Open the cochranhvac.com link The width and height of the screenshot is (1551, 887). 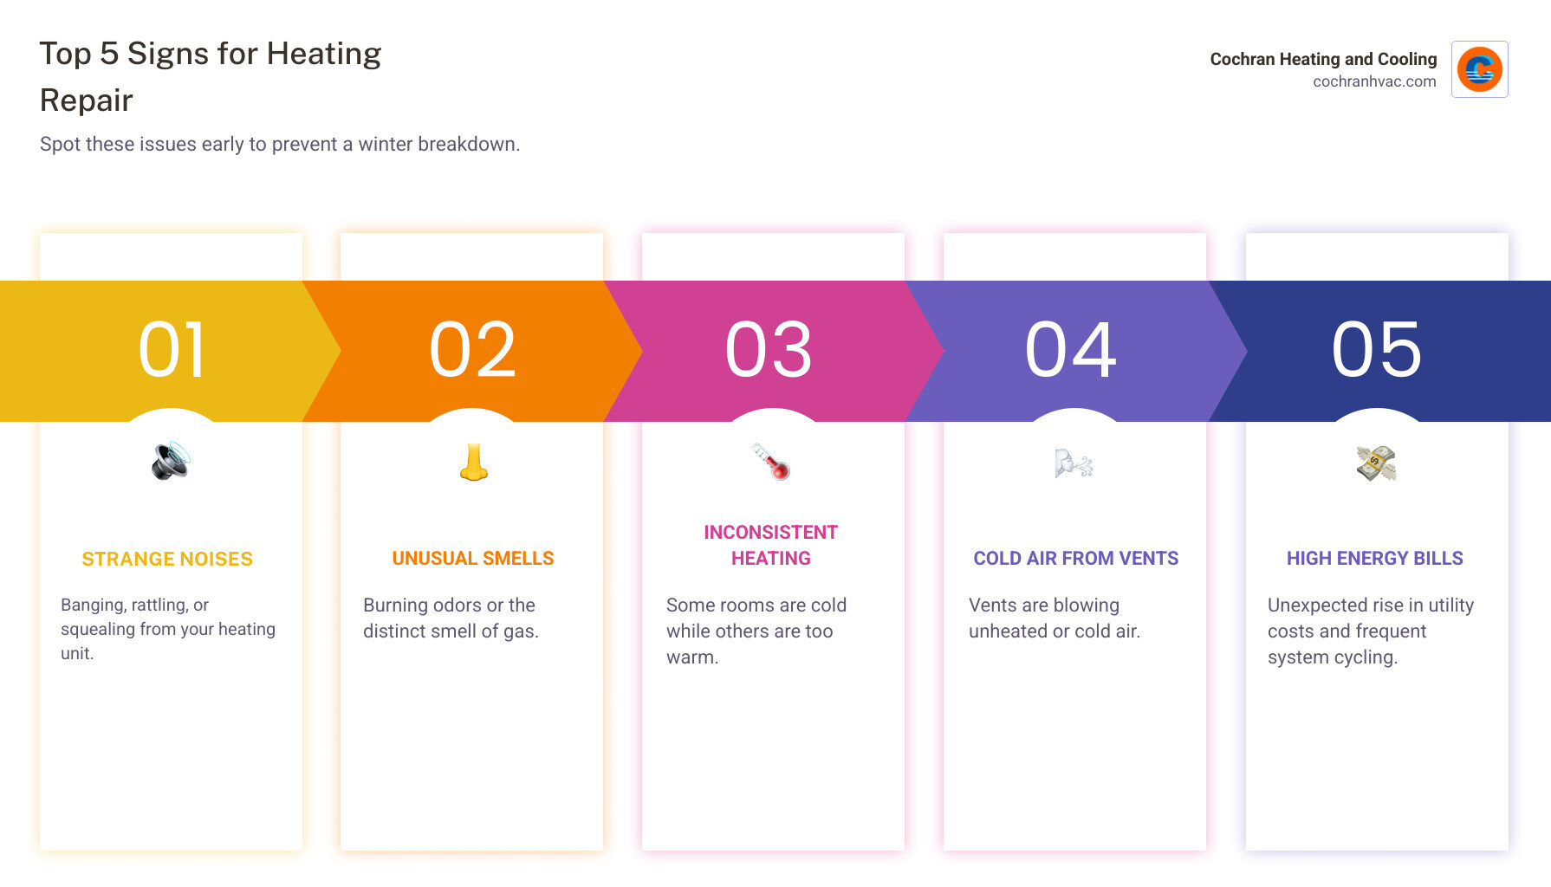click(1374, 81)
